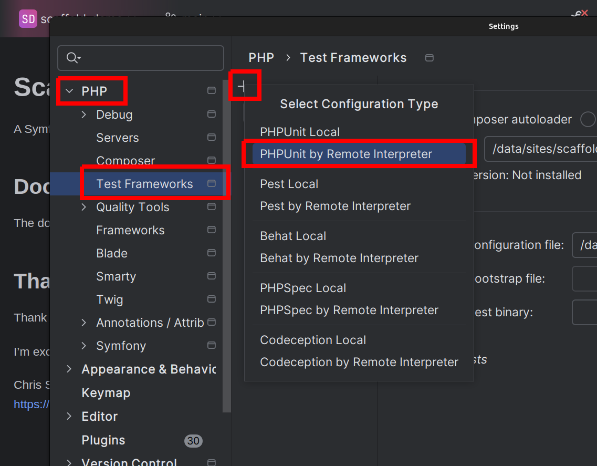Click the Settings search input field
The height and width of the screenshot is (466, 597).
pos(150,58)
